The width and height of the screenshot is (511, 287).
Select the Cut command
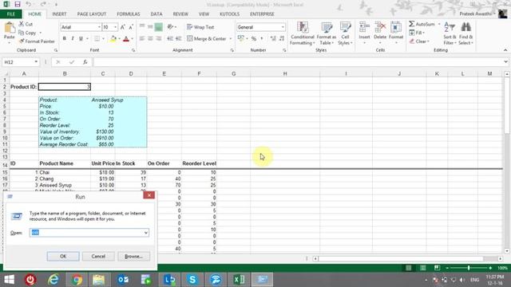point(26,24)
